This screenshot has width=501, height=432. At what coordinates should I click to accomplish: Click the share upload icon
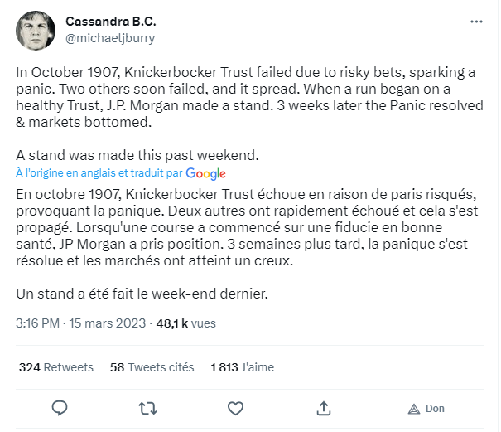pos(324,408)
